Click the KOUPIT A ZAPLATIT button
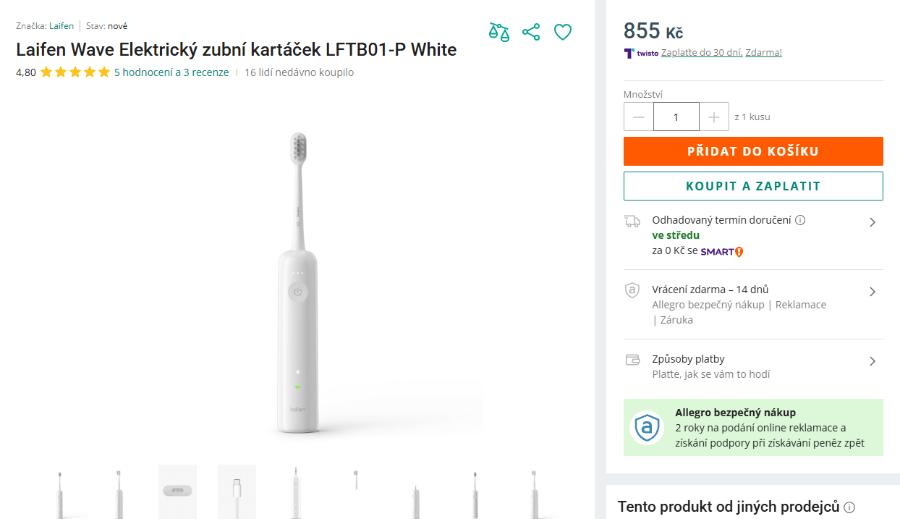This screenshot has width=900, height=519. (753, 186)
